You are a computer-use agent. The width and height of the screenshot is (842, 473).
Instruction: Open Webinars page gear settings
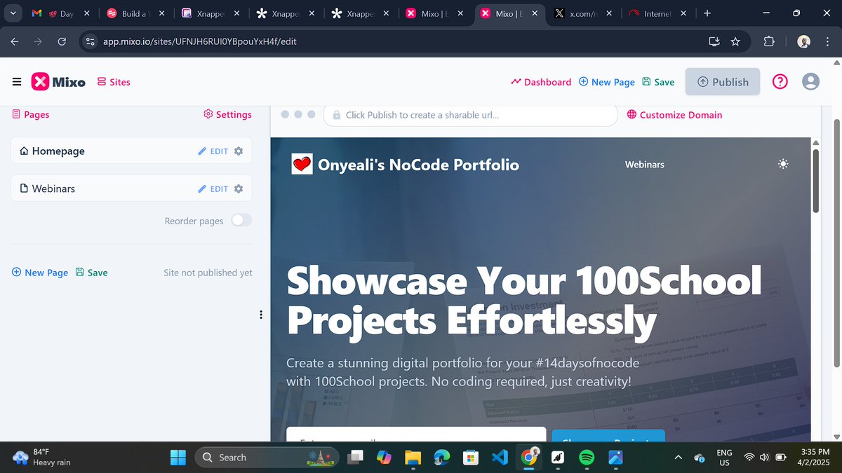tap(239, 188)
